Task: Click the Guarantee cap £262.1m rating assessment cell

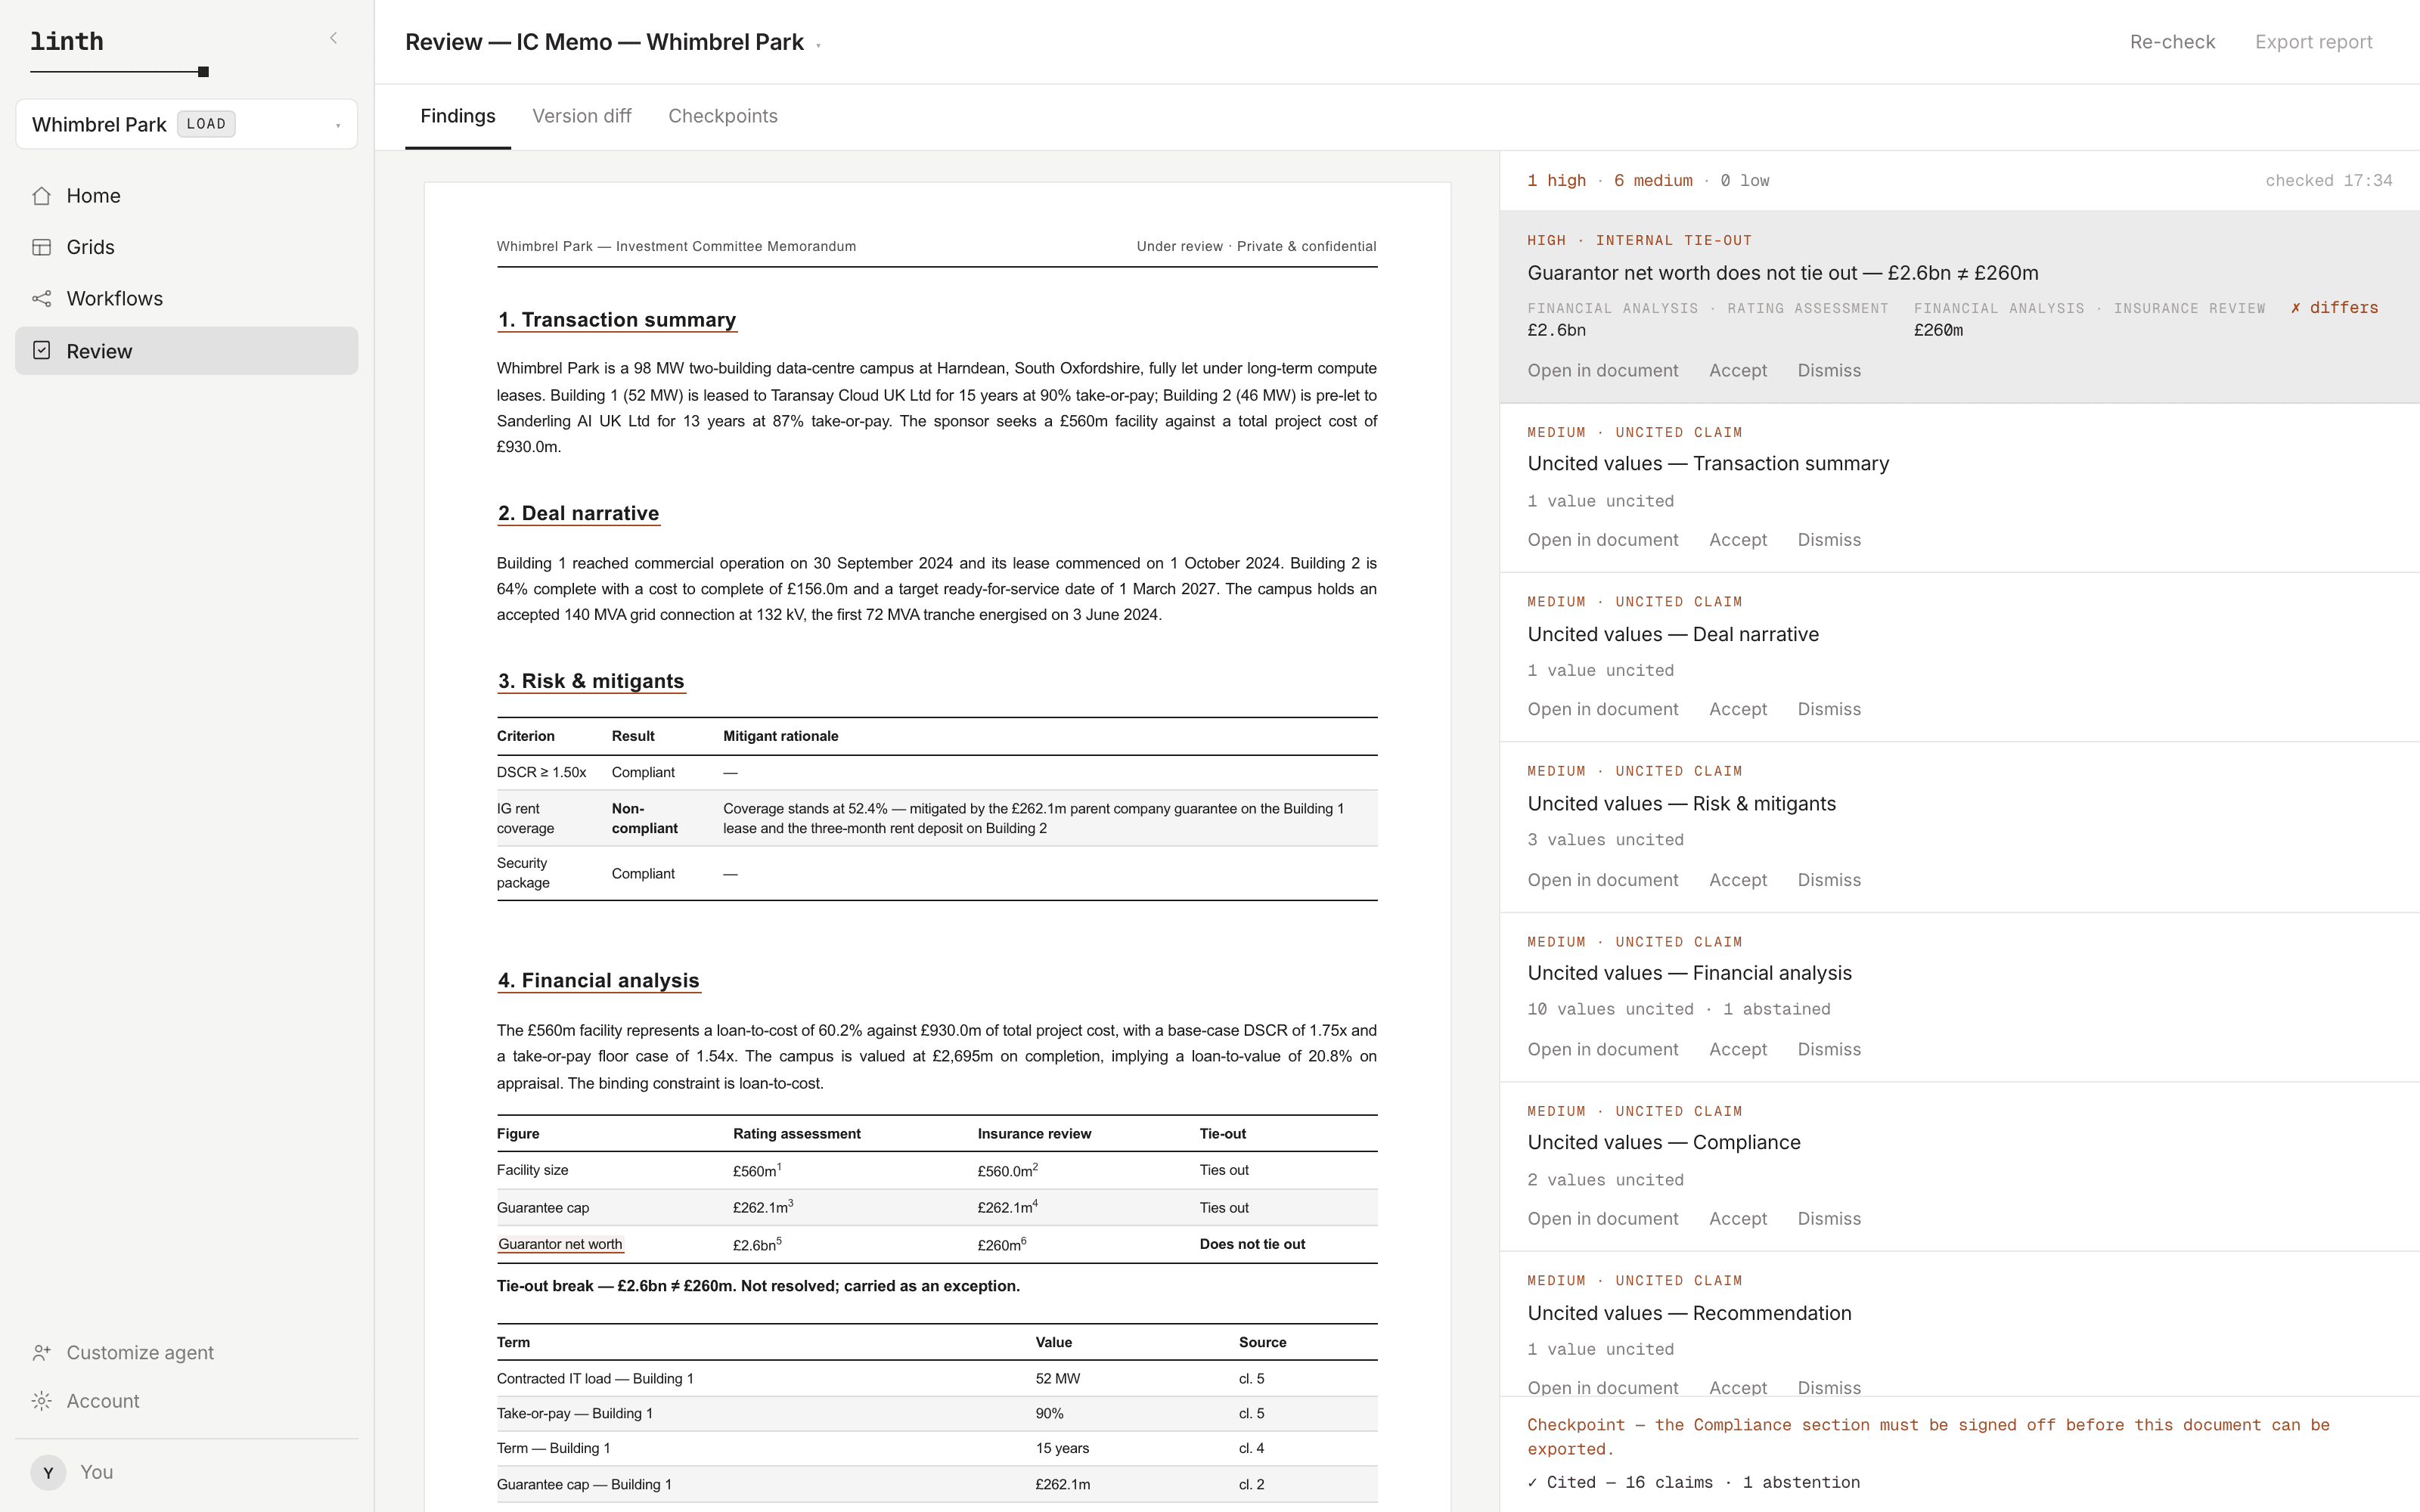Action: click(763, 1207)
